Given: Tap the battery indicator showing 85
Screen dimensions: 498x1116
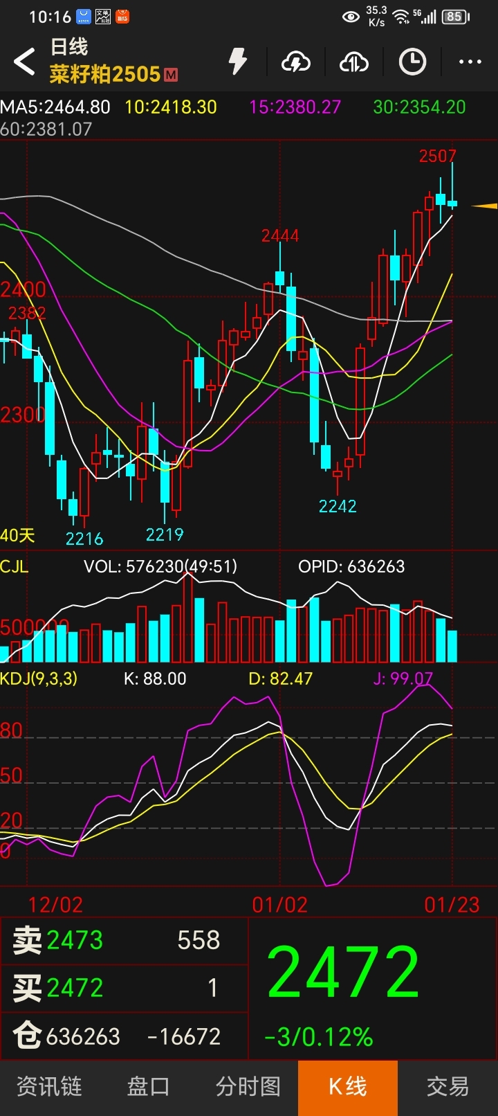Looking at the screenshot, I should [x=456, y=17].
